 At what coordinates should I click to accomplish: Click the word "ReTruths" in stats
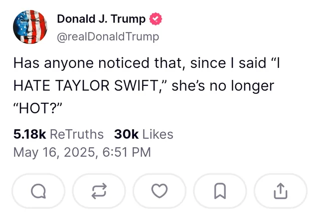77,134
